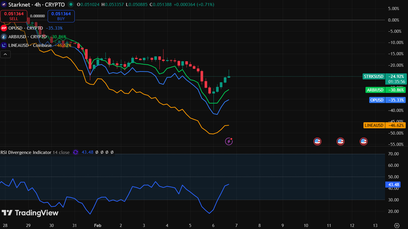Click the red SELL 0.051364 button
Screen dimensions: 408x229
(14, 16)
